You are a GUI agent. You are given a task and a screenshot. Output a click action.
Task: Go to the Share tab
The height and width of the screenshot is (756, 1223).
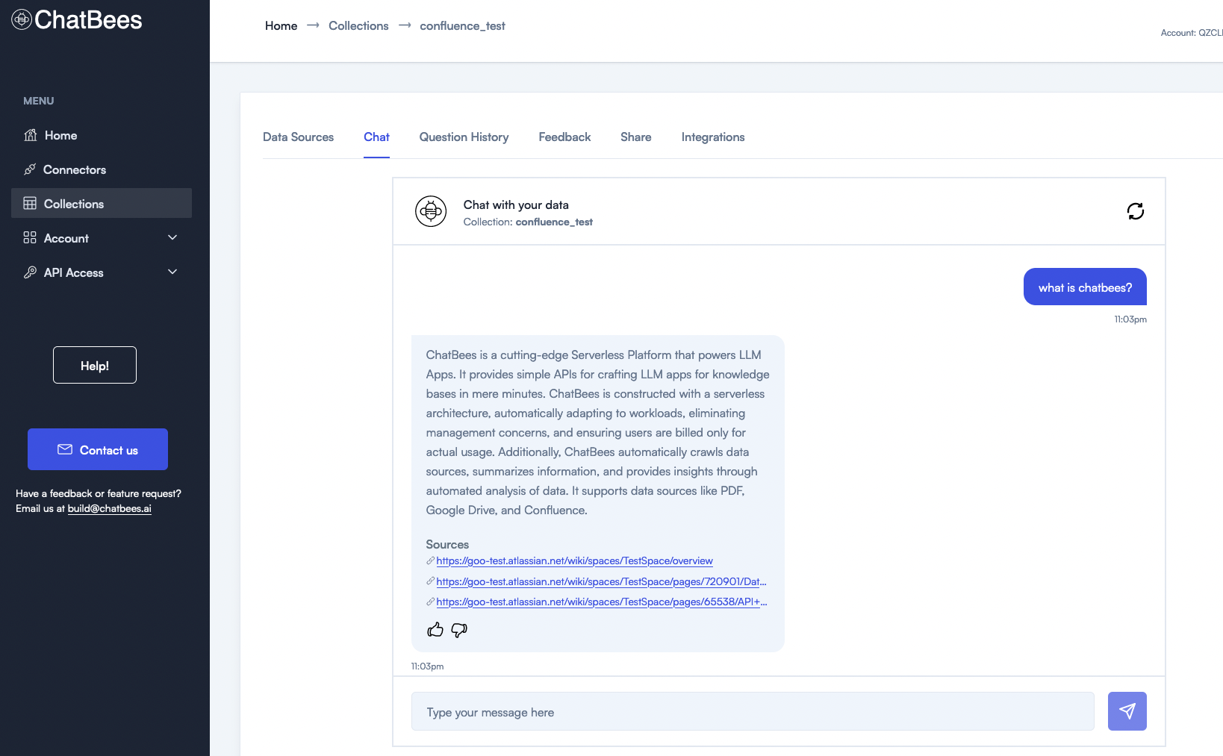coord(635,137)
